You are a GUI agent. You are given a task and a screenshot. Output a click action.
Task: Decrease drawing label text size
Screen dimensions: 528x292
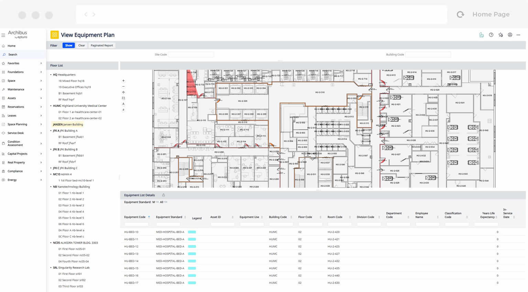point(123,110)
